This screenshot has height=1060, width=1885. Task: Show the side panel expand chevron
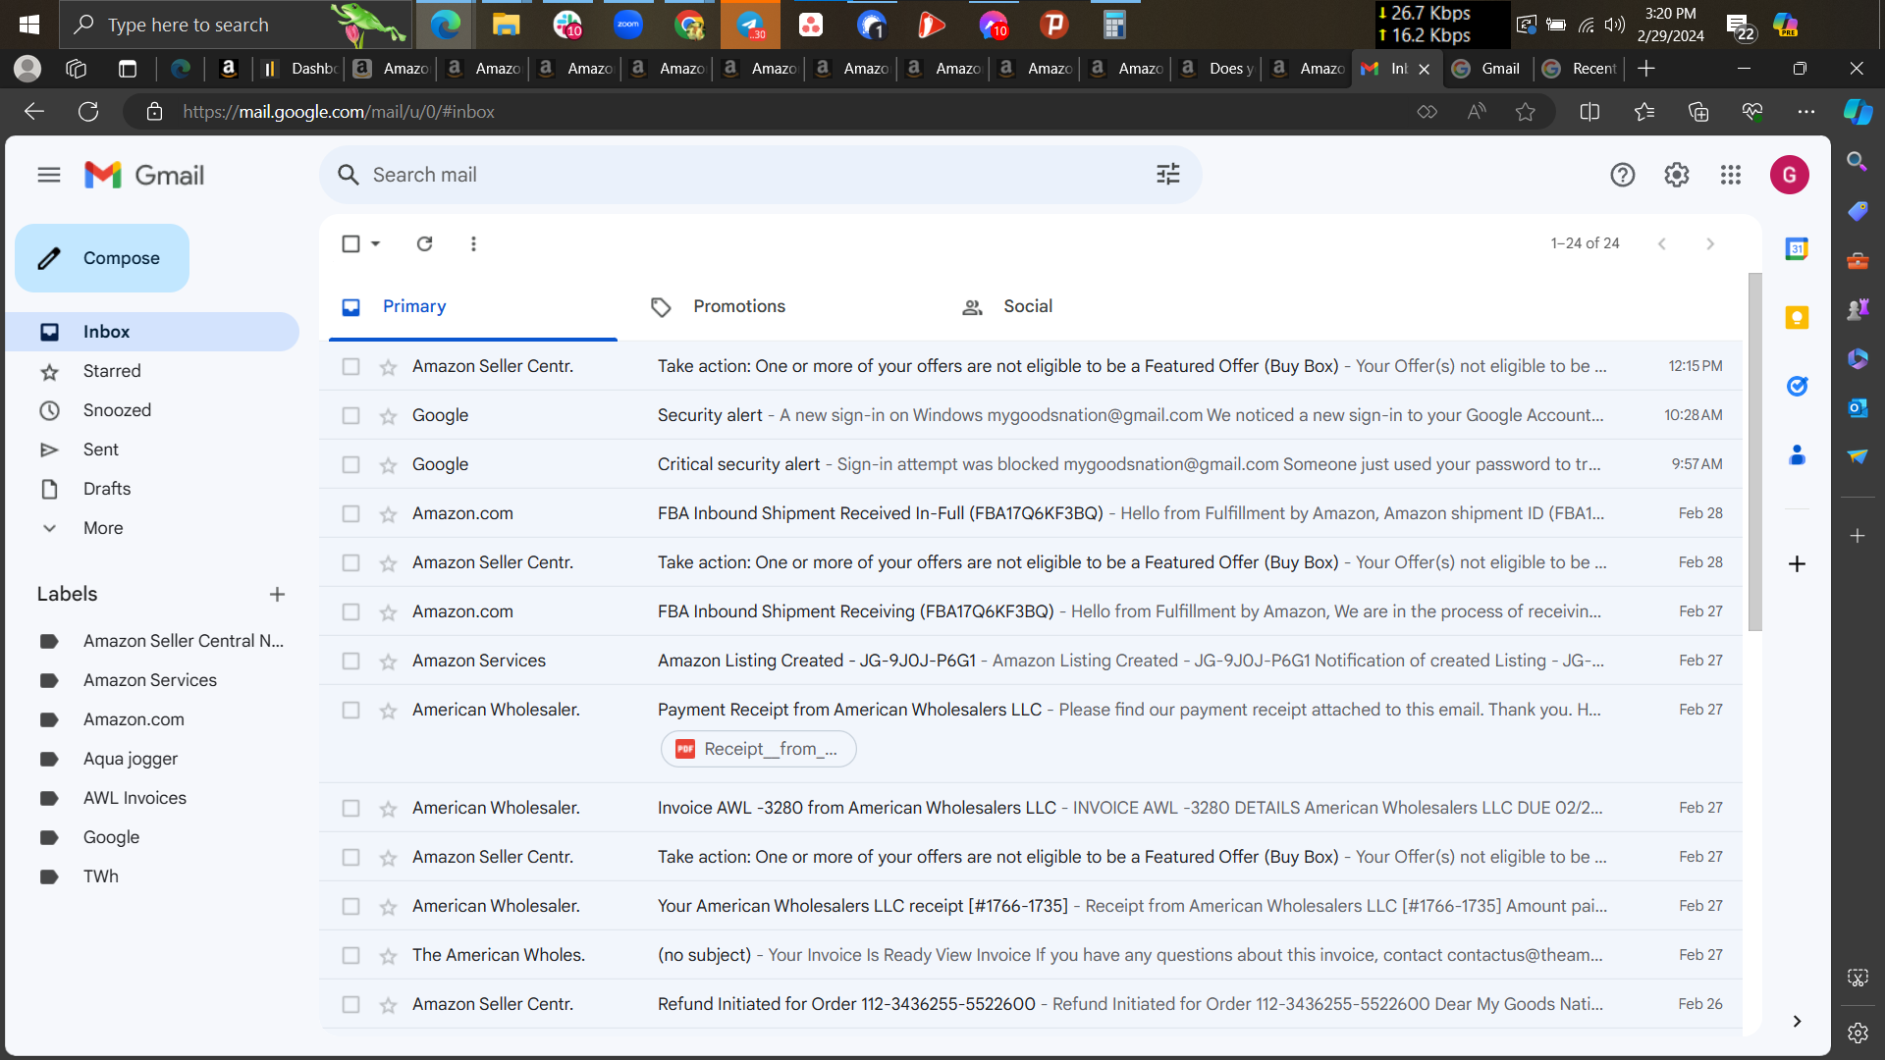[1797, 1021]
